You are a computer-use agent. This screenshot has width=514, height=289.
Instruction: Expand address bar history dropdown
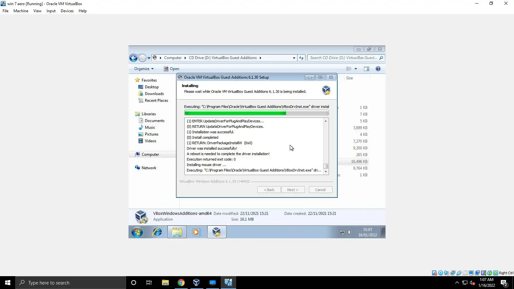click(x=294, y=58)
